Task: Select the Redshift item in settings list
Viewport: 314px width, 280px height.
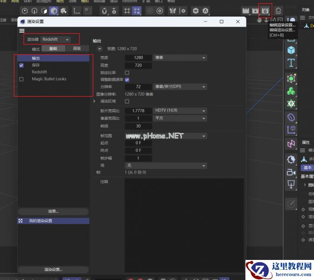Action: [x=40, y=72]
